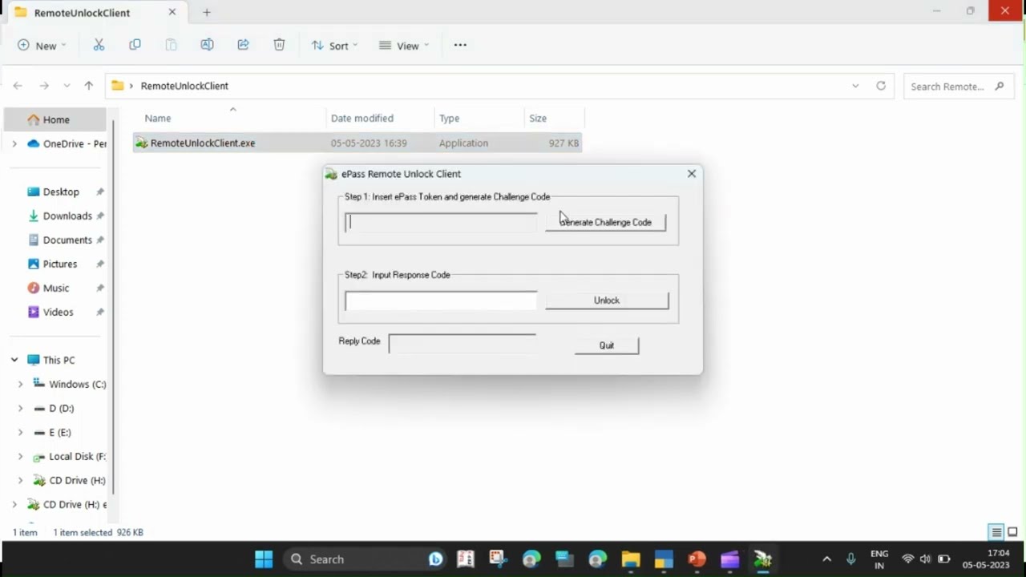Click the Delete trash icon

point(279,45)
